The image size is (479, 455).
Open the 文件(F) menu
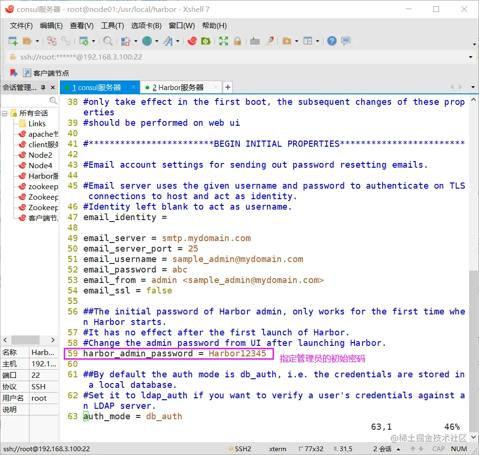(x=21, y=25)
